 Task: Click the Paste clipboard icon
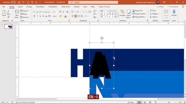(x=4, y=12)
